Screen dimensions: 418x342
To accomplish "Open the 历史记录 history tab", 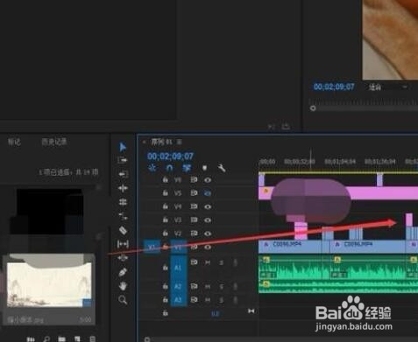I will (54, 142).
